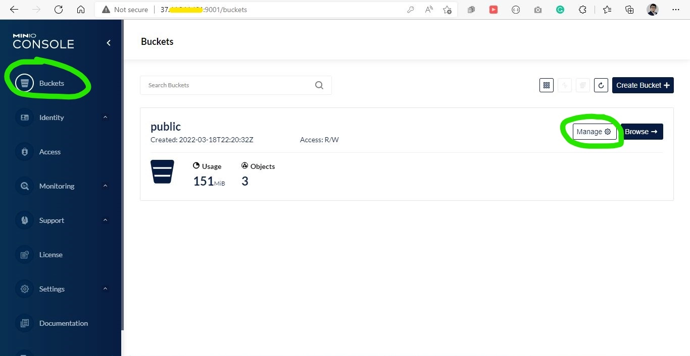Open the browser profile avatar

pyautogui.click(x=653, y=10)
